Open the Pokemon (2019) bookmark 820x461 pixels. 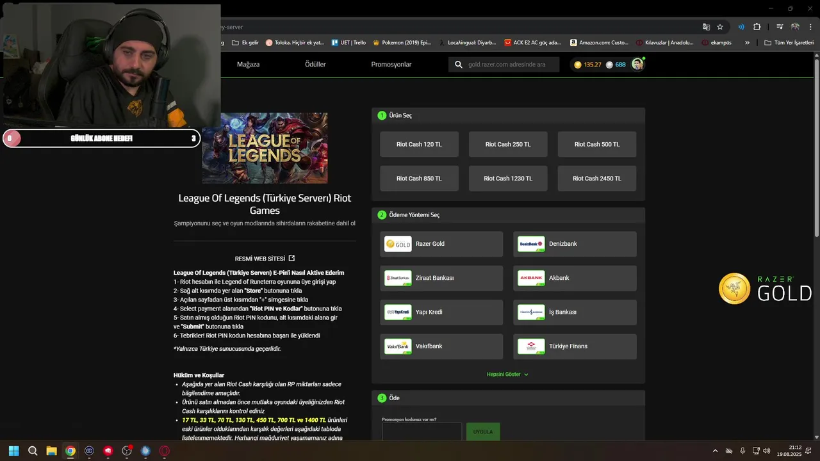point(402,43)
